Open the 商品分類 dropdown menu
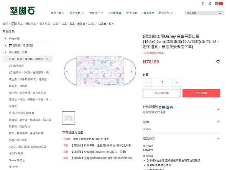The height and width of the screenshot is (170, 230). [58, 13]
